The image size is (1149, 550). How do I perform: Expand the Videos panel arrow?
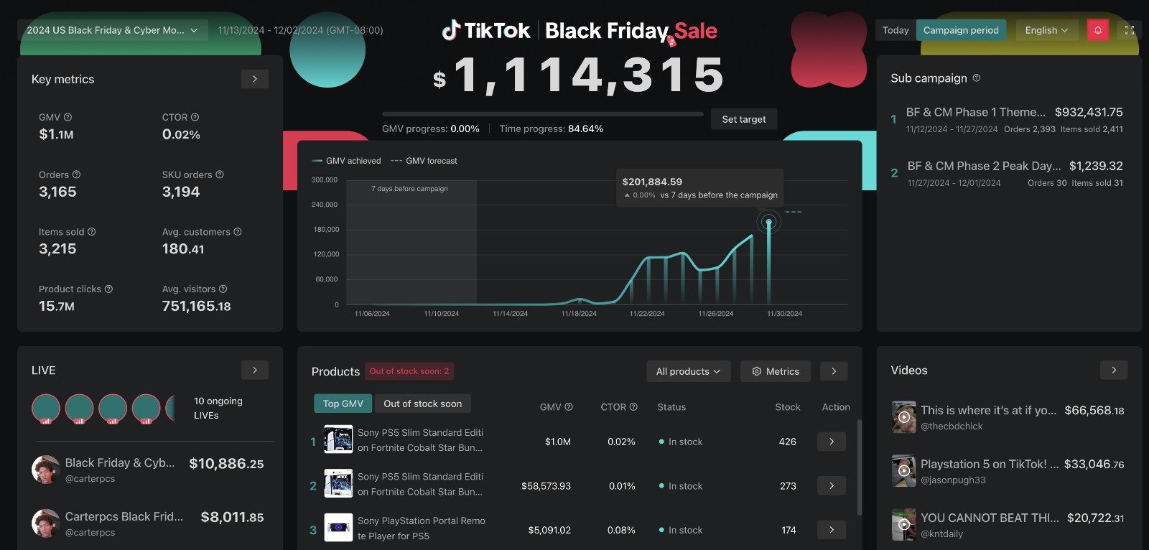pyautogui.click(x=1113, y=370)
